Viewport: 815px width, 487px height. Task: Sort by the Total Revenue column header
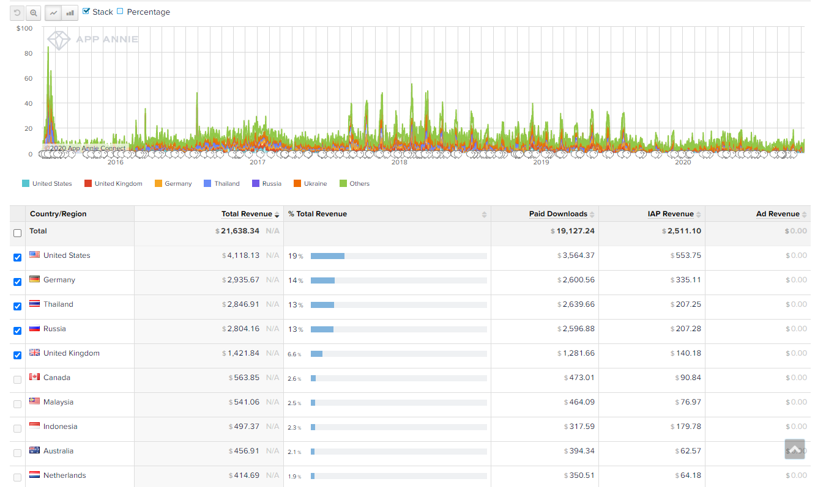click(247, 214)
